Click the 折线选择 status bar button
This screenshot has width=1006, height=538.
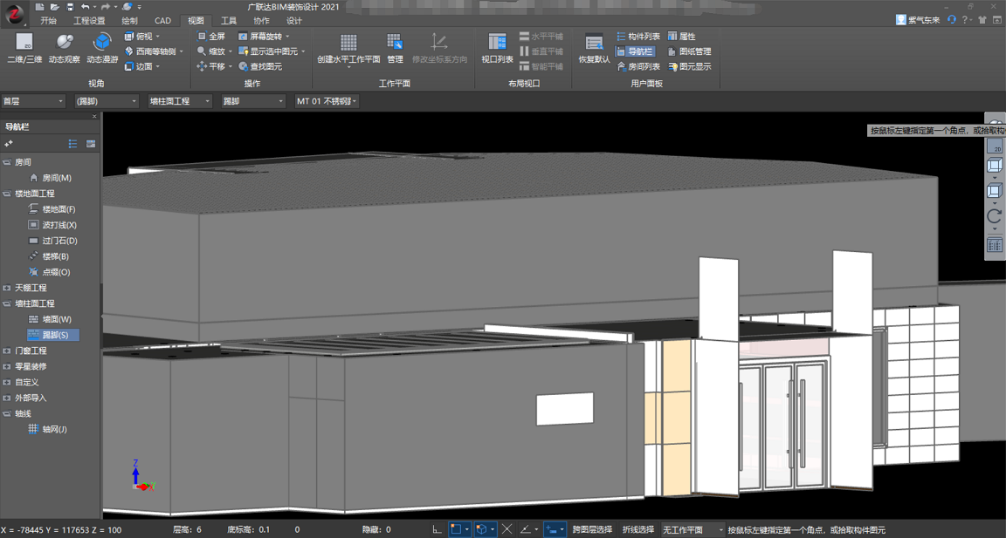637,529
